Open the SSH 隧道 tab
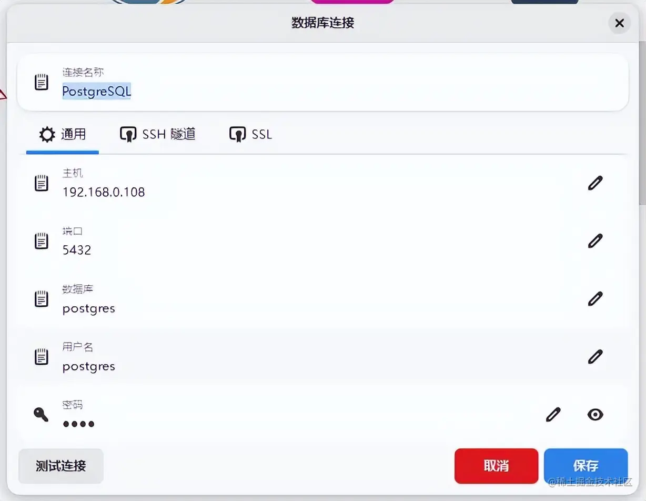The height and width of the screenshot is (501, 646). click(158, 135)
